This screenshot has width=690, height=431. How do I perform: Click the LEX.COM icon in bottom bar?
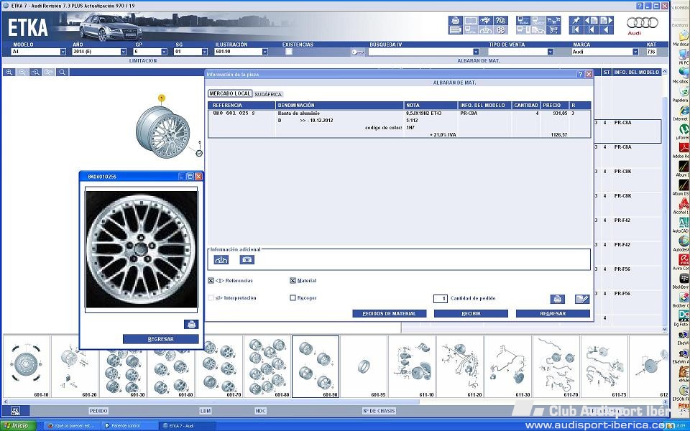(x=15, y=411)
